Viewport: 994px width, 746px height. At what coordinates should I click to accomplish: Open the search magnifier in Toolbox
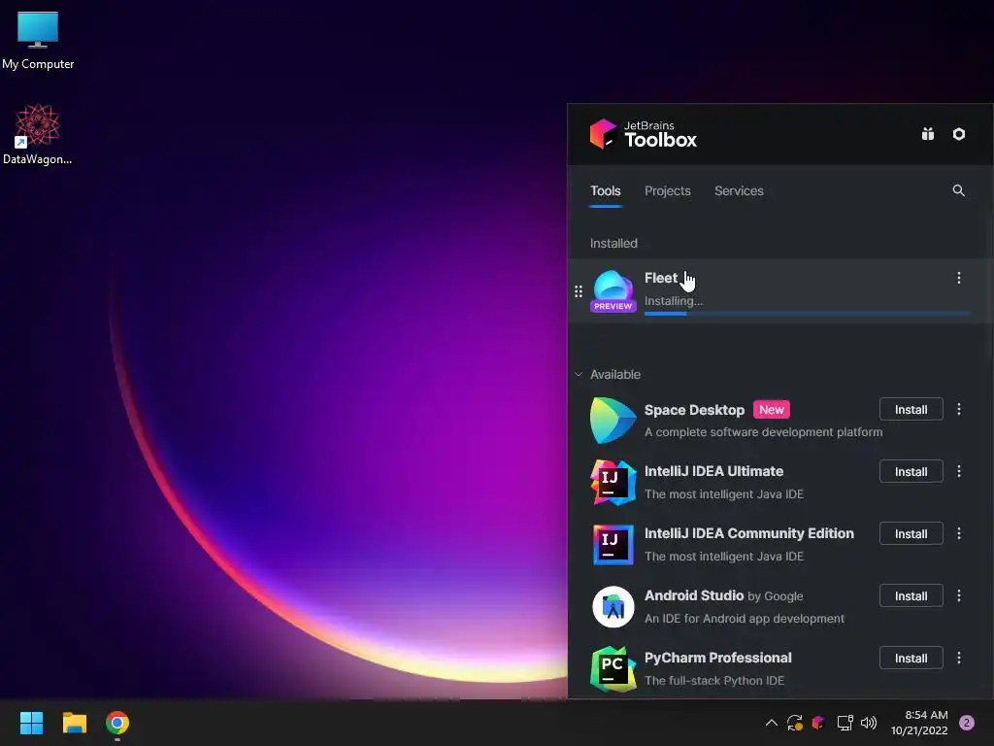coord(958,190)
